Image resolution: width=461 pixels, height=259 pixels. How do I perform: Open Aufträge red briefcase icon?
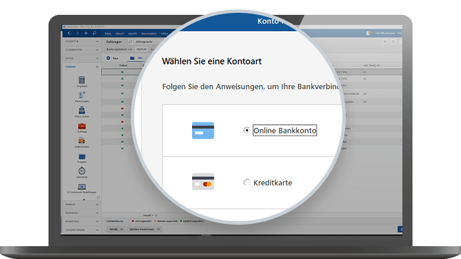[82, 126]
